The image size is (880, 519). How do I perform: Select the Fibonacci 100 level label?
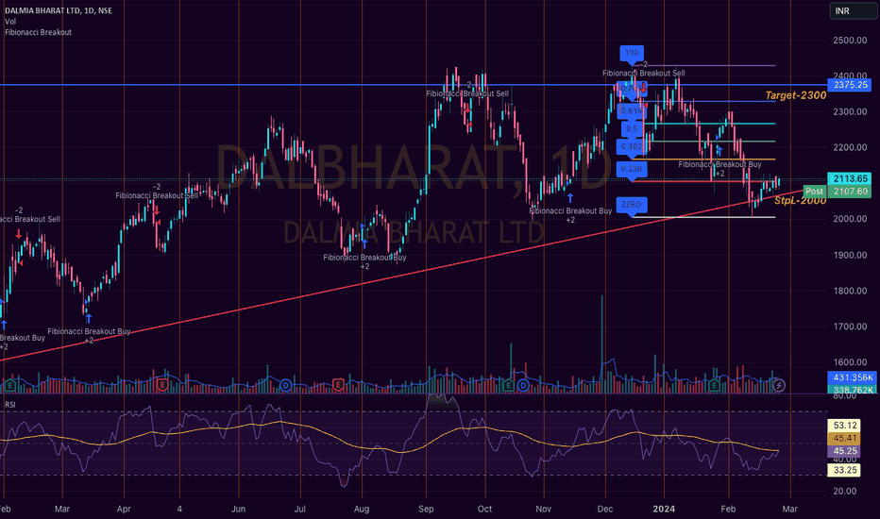(632, 53)
